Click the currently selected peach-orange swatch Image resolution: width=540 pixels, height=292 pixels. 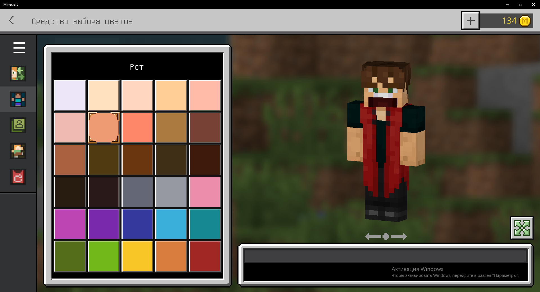103,127
